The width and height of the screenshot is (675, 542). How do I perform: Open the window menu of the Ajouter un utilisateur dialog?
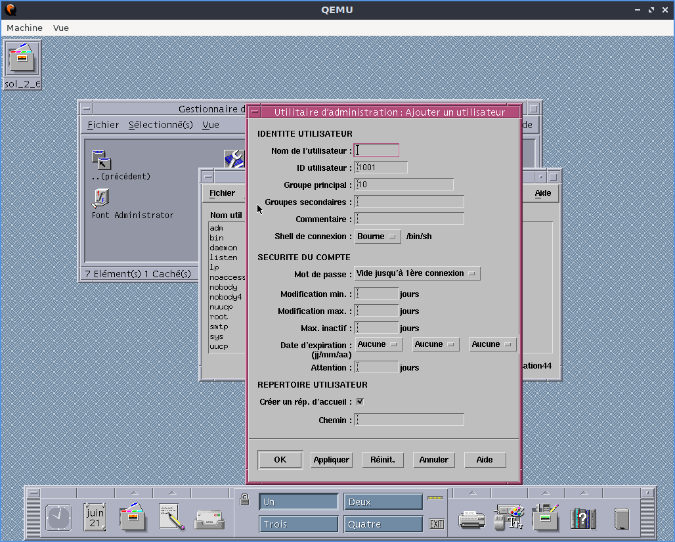click(x=254, y=112)
